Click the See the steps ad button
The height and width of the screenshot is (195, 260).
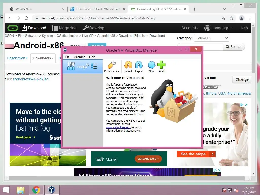[196, 154]
